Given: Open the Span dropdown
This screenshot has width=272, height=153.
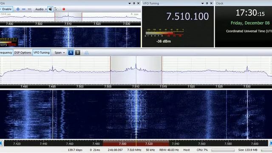Looking at the screenshot, I should coord(59,53).
